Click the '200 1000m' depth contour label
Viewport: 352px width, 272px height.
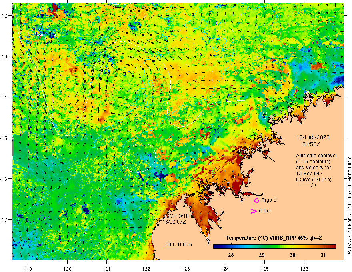tap(179, 245)
